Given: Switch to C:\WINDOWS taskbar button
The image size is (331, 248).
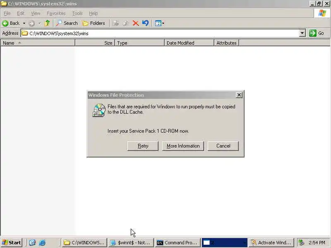Looking at the screenshot, I should click(85, 243).
